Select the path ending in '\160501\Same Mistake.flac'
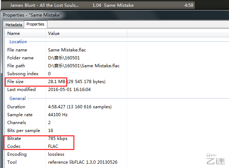Viewport: 229px width, 168px height. pyautogui.click(x=84, y=66)
